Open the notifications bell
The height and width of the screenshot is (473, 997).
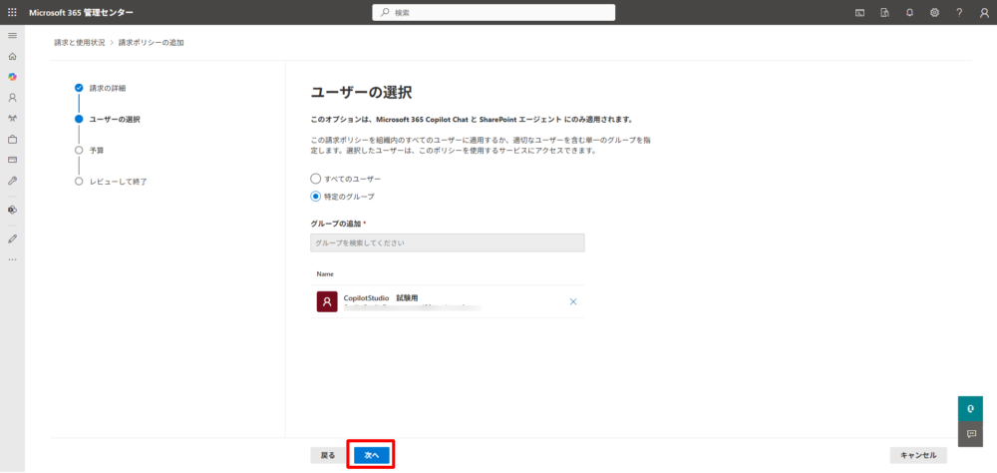click(909, 12)
